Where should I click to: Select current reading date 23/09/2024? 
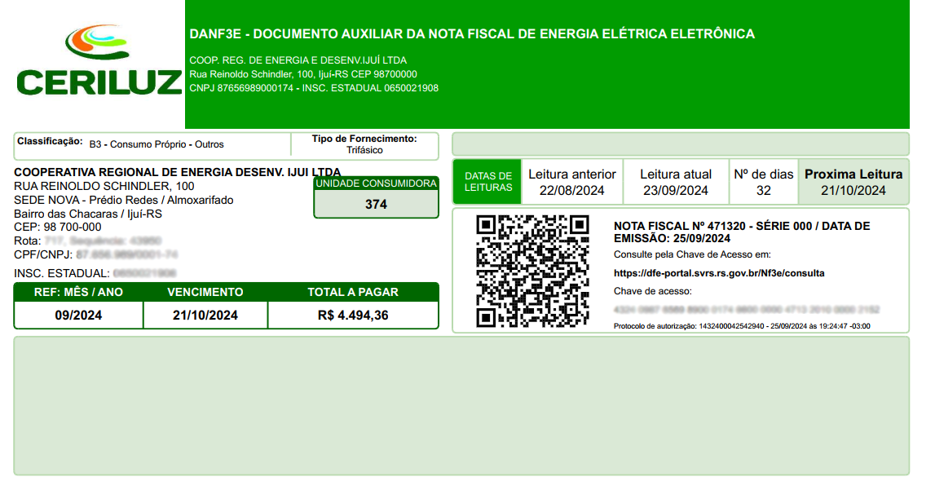[x=676, y=191]
